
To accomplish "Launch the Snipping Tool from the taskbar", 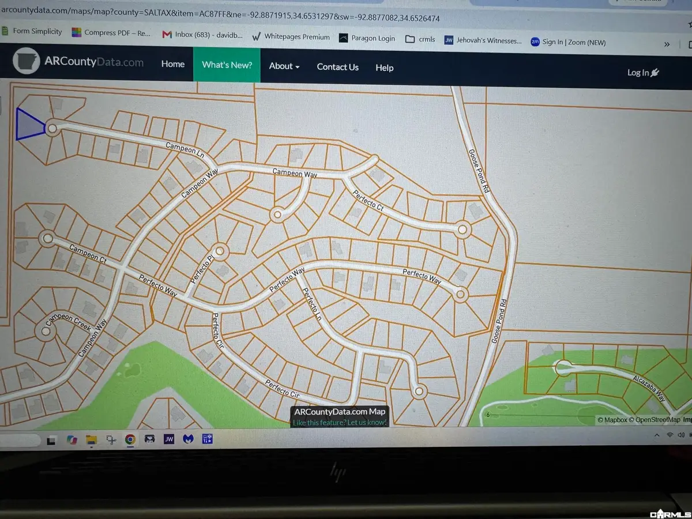I will coord(111,439).
